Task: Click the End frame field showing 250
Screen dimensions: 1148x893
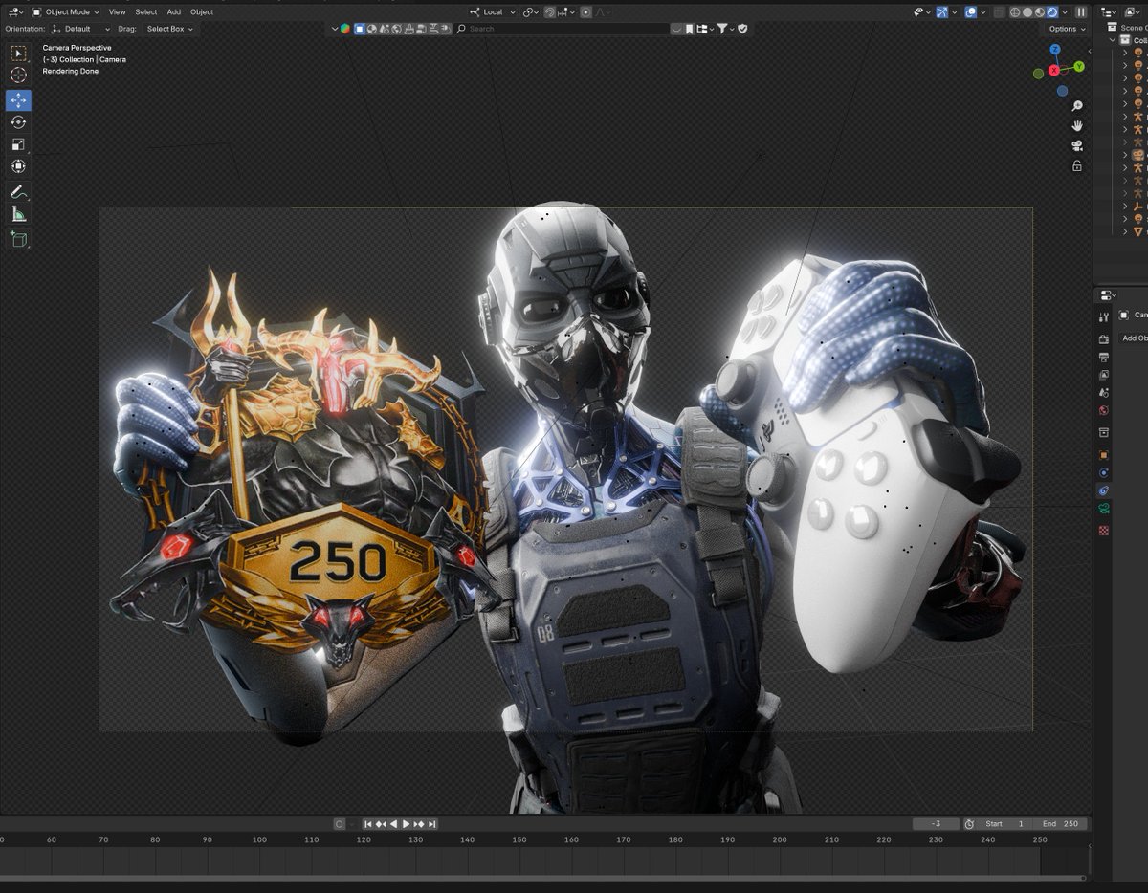Action: pyautogui.click(x=1060, y=823)
